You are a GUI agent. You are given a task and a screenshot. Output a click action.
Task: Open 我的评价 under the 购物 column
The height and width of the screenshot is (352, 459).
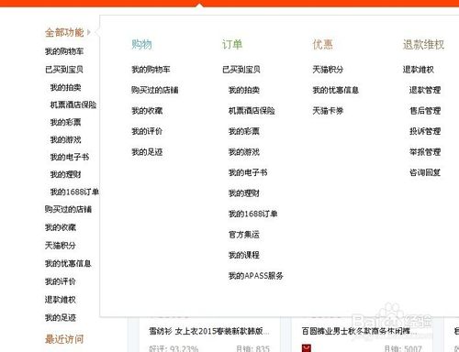click(147, 131)
